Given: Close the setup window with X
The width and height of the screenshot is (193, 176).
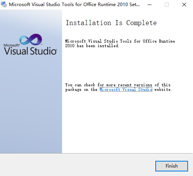Looking at the screenshot, I should tap(184, 5).
